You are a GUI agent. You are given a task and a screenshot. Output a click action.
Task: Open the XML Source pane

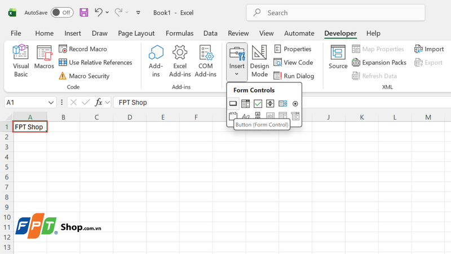(338, 57)
